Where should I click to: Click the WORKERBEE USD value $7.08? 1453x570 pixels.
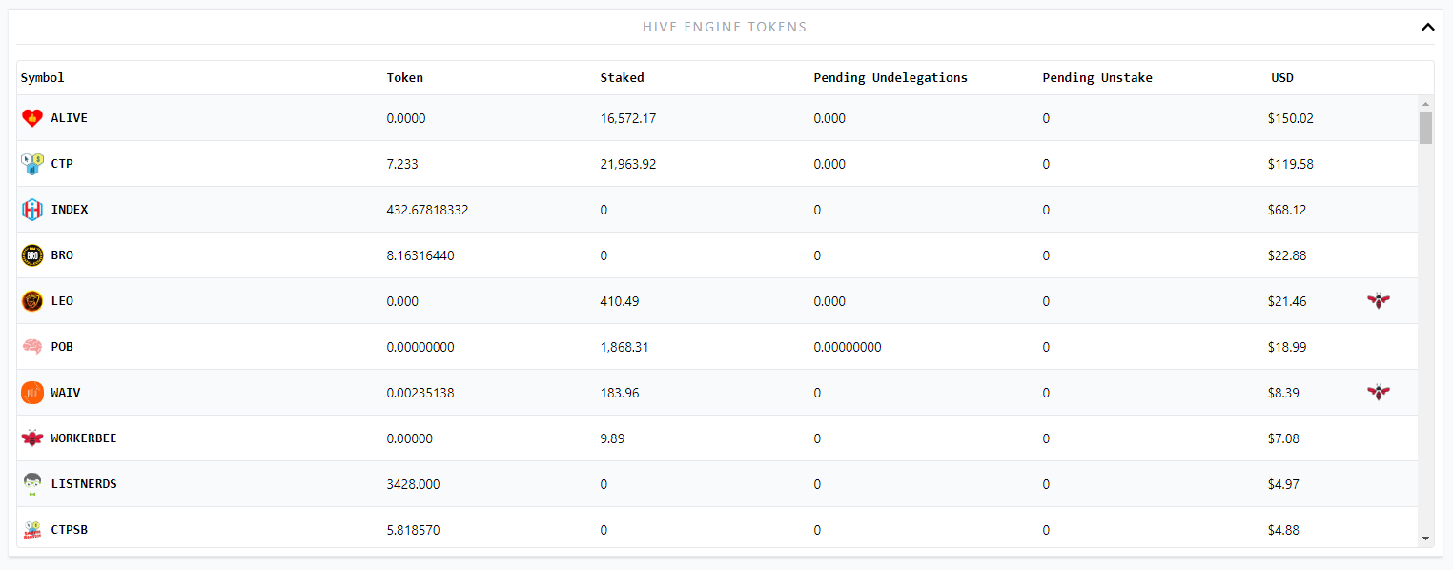[x=1283, y=438]
